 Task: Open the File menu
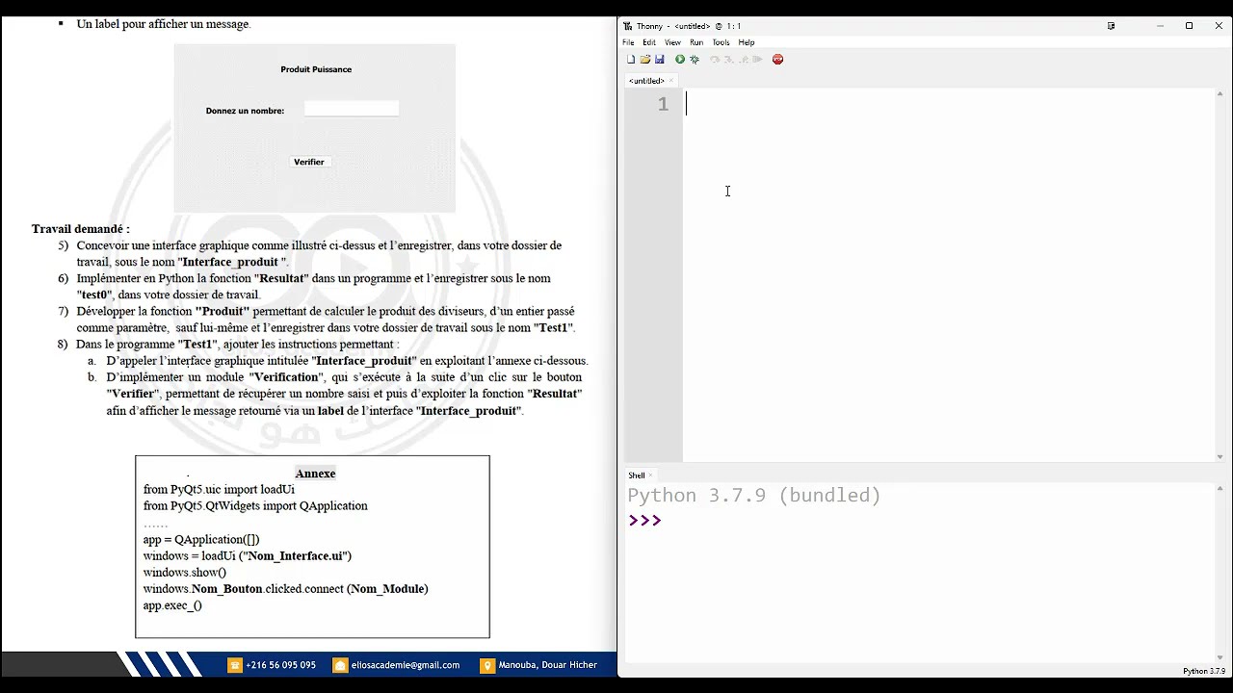628,42
